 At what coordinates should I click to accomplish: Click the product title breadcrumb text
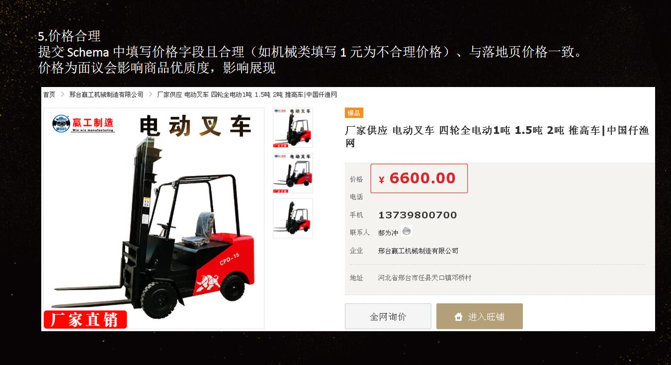coord(247,94)
